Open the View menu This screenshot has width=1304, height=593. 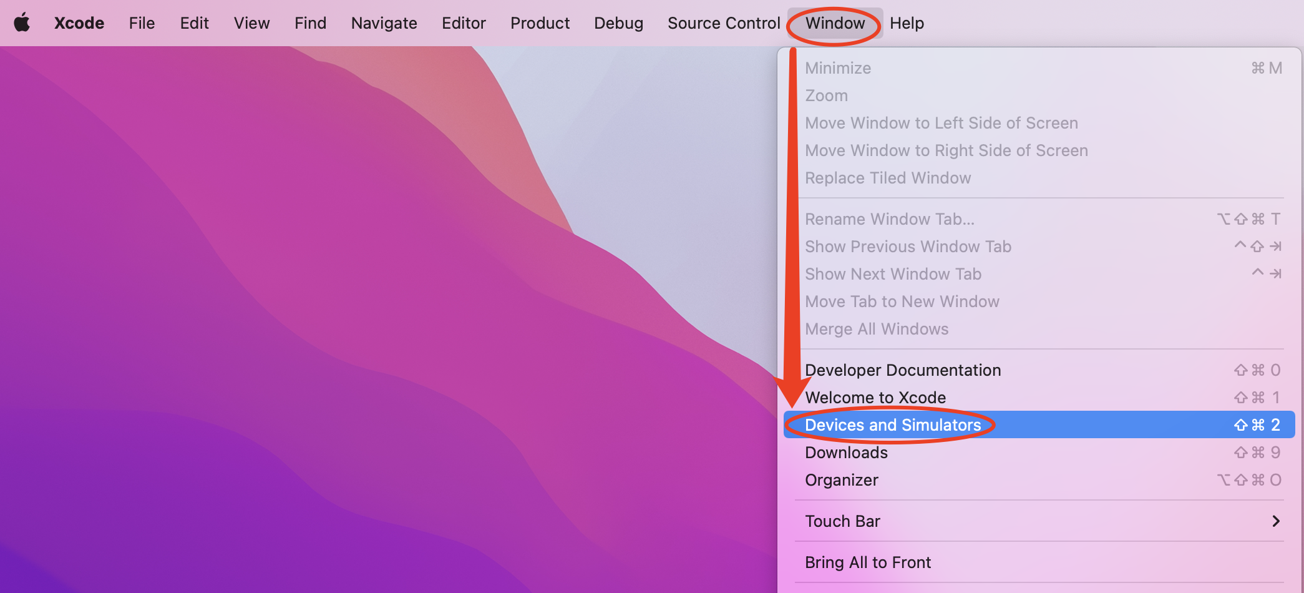point(251,23)
